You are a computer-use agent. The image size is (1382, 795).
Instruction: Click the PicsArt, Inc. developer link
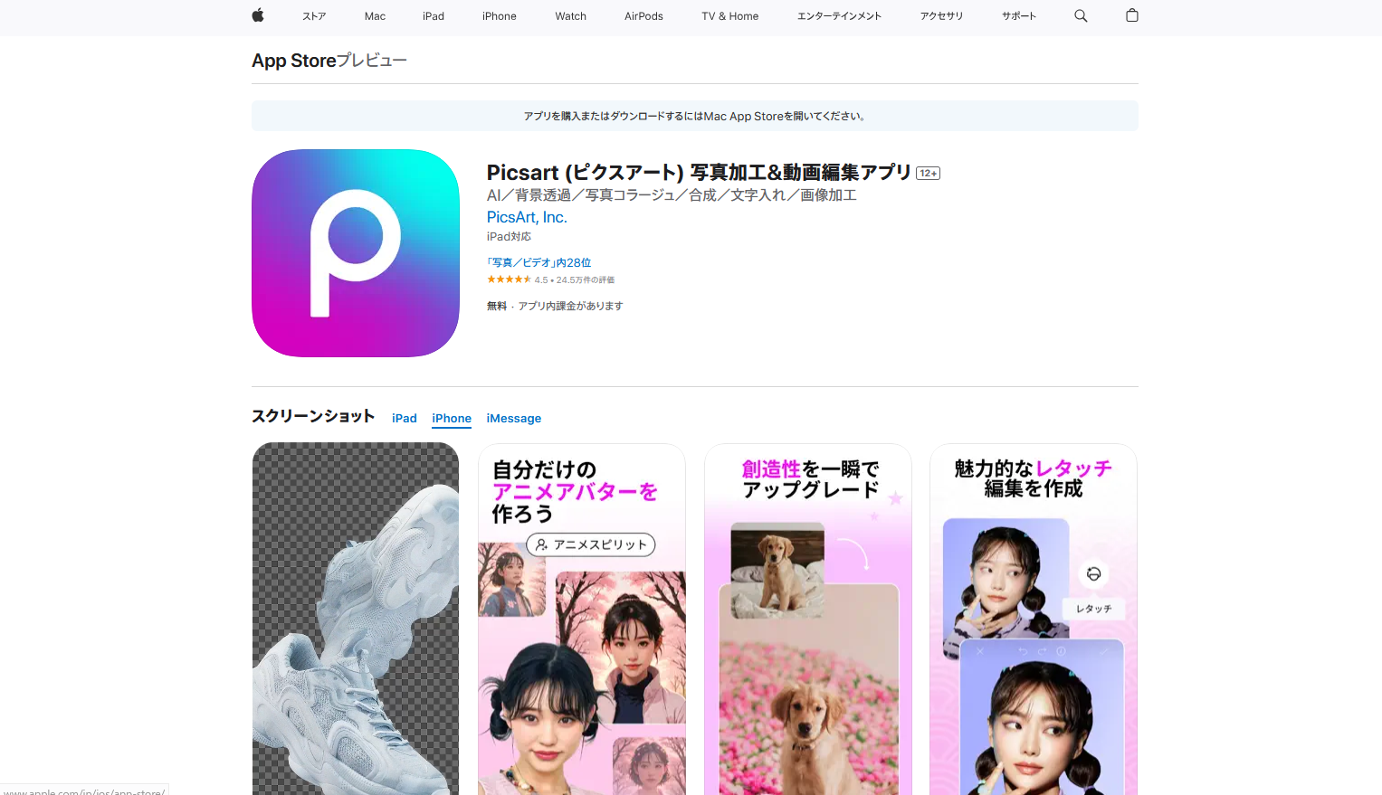click(x=526, y=217)
